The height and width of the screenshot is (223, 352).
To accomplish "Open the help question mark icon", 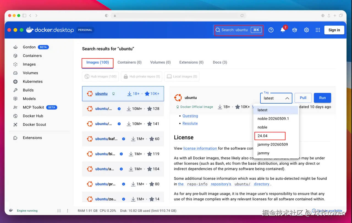I will tap(271, 30).
